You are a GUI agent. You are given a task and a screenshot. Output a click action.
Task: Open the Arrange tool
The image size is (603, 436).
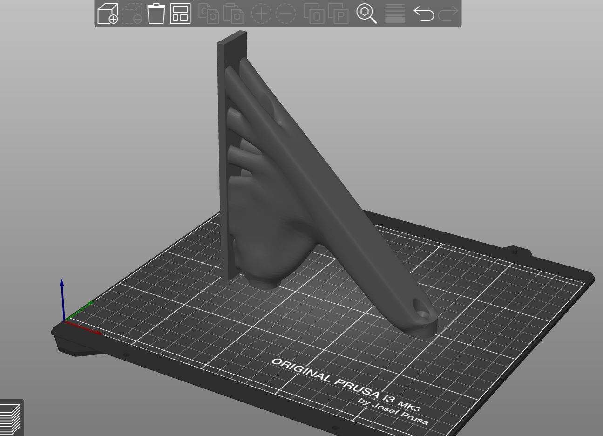tap(181, 14)
